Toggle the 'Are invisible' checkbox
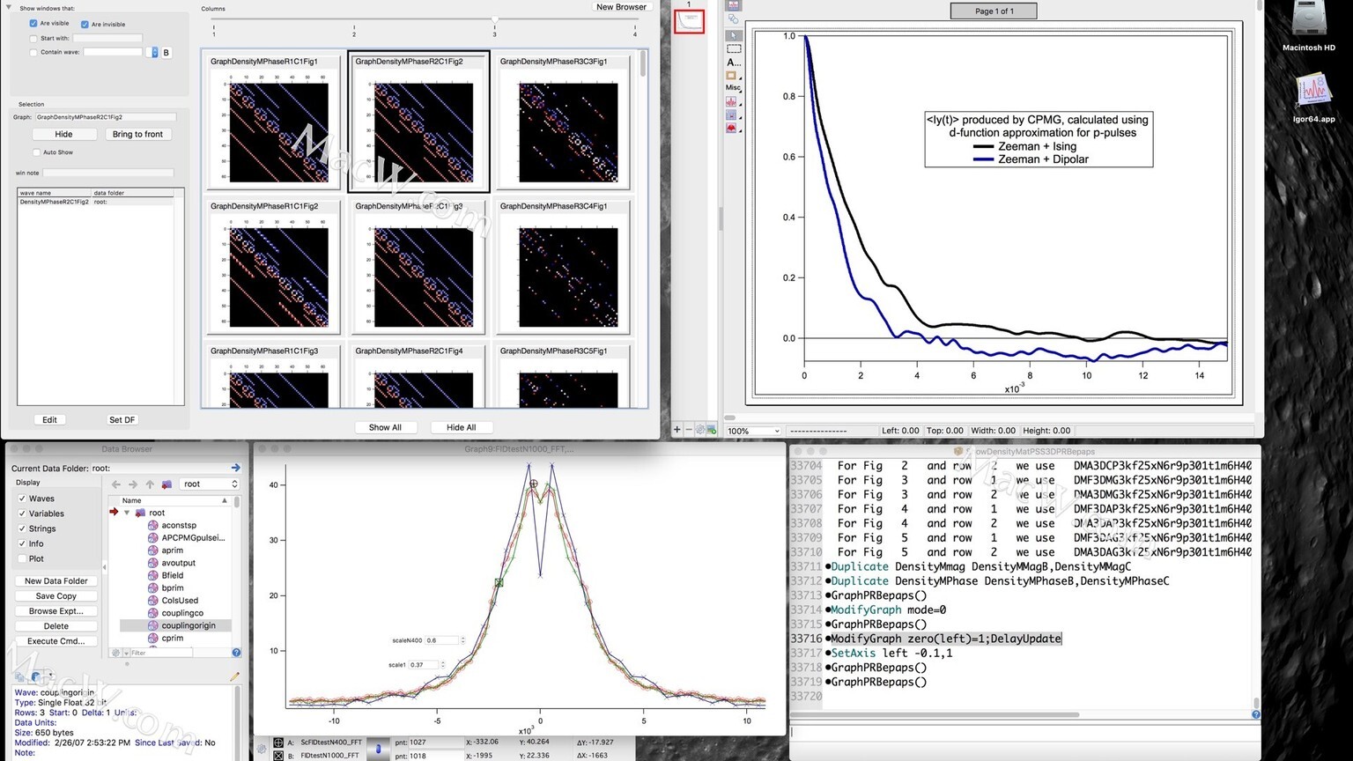Viewport: 1353px width, 761px height. pos(85,25)
